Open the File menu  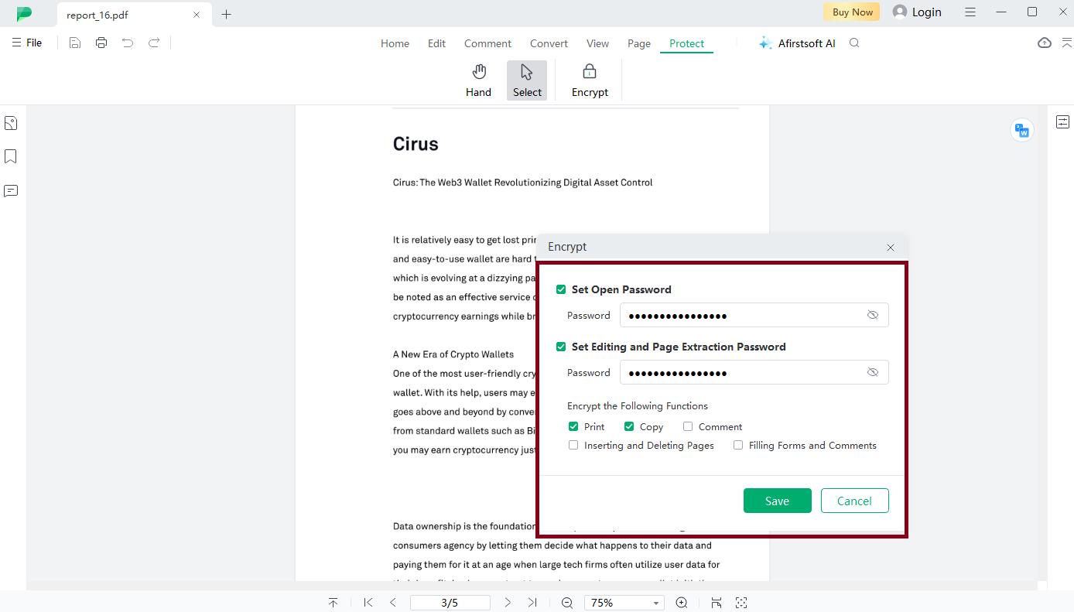(27, 43)
